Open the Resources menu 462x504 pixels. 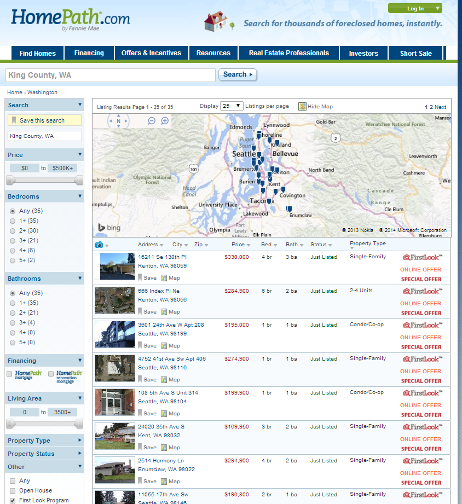tap(213, 53)
